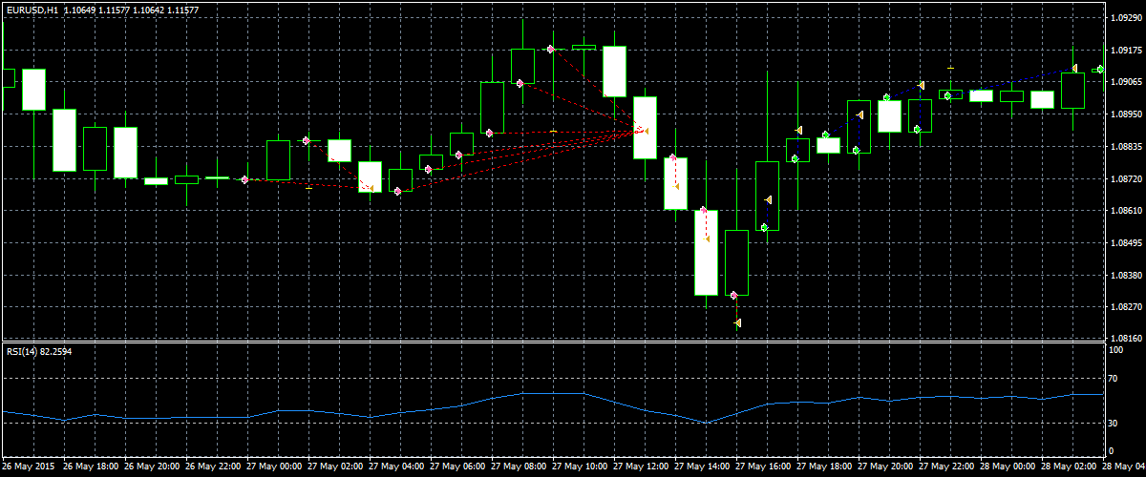1146x477 pixels.
Task: Click the 27 May 20:00 time label
Action: (887, 467)
